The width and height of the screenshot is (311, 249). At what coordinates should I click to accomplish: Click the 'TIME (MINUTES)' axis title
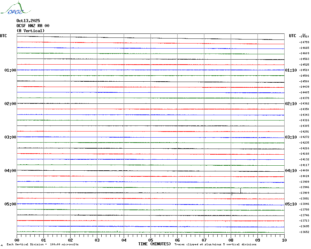click(154, 244)
